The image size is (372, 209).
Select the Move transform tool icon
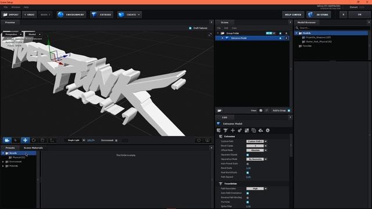tap(25, 140)
